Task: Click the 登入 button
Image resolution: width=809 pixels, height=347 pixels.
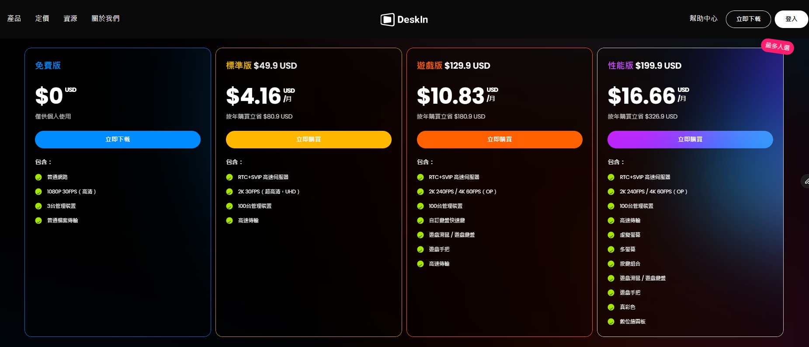Action: pos(791,19)
